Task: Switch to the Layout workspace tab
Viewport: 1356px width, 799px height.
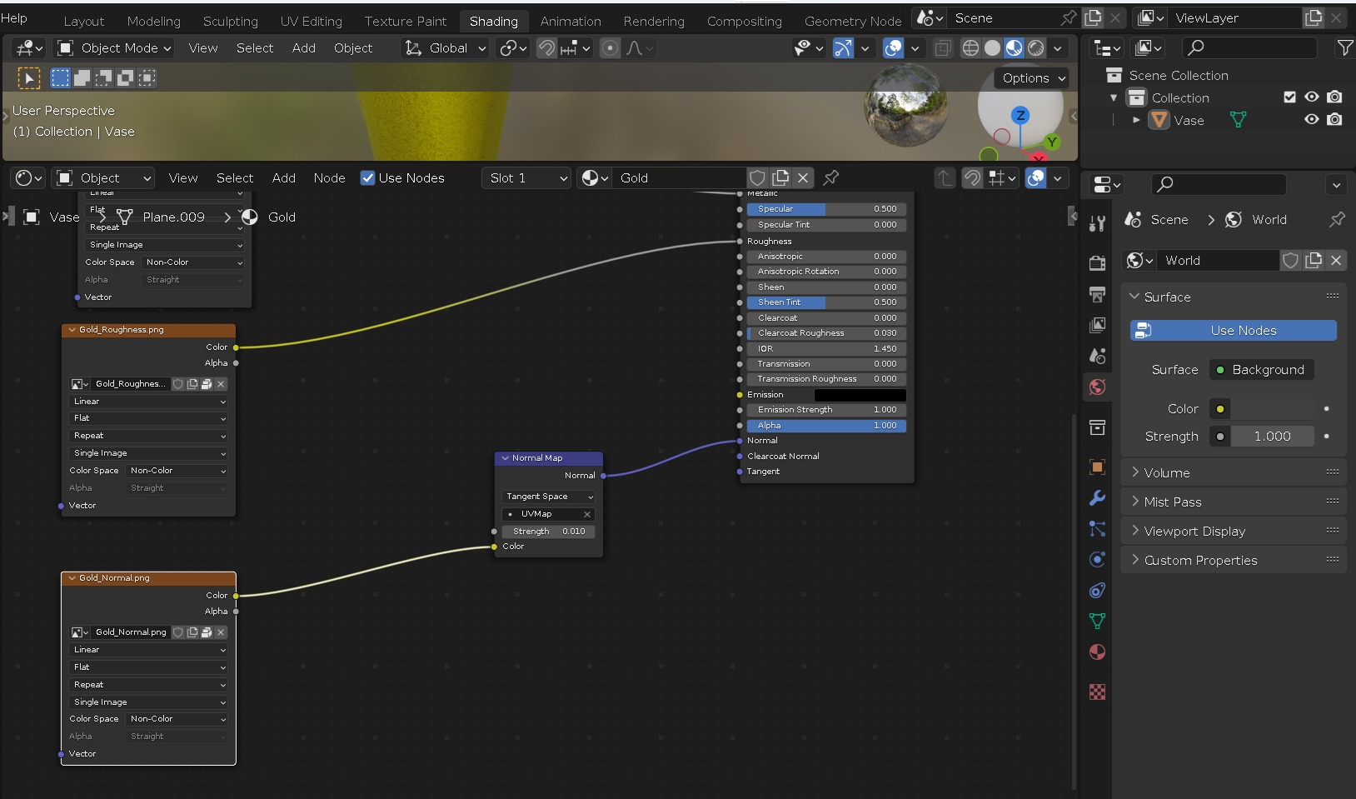Action: point(84,21)
